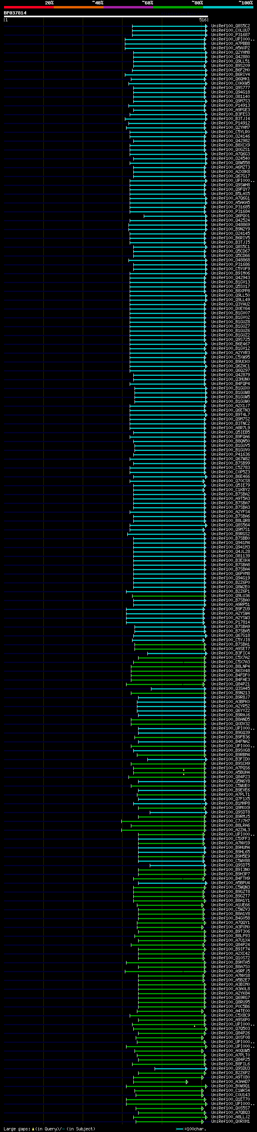Image resolution: width=257 pixels, height=1132 pixels.
Task: Open hit UniRef100_B1MHP8
Action: 230,803
